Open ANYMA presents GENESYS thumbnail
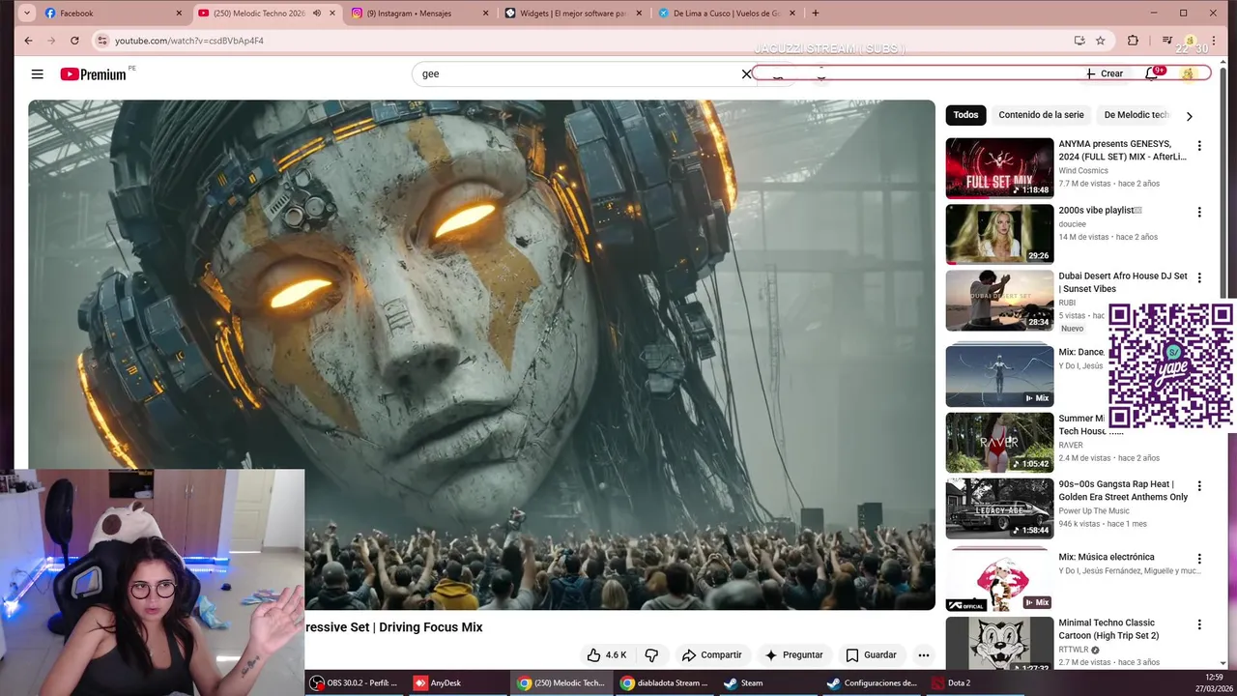Image resolution: width=1237 pixels, height=696 pixels. (999, 168)
